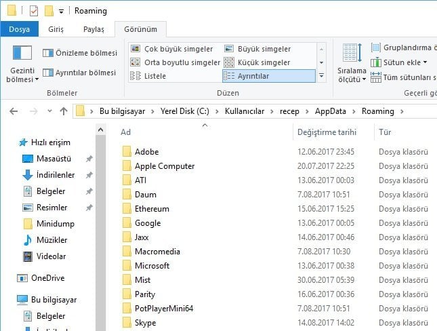
Task: Open the quick access toolbar customize arrow
Action: point(61,12)
